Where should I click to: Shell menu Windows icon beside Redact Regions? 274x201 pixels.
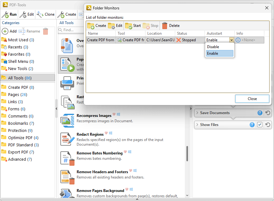(x=111, y=133)
